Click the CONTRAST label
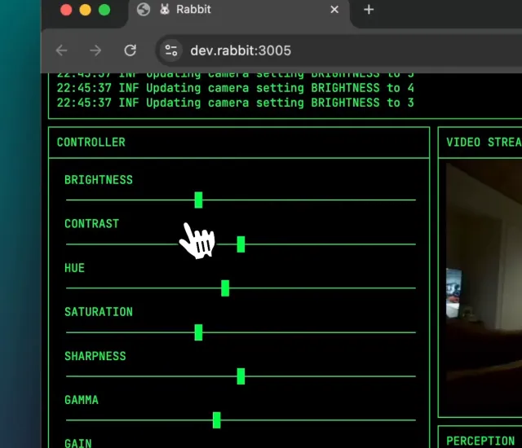 point(91,224)
